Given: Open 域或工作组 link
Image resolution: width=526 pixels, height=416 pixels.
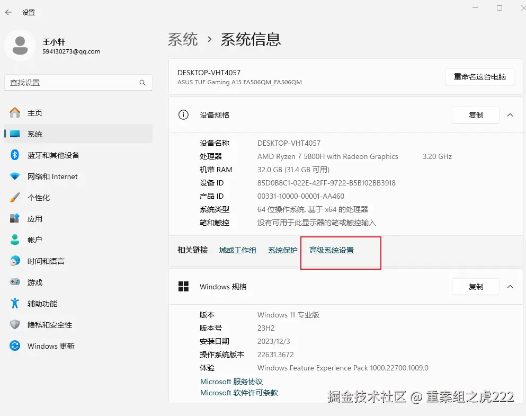Looking at the screenshot, I should point(237,250).
